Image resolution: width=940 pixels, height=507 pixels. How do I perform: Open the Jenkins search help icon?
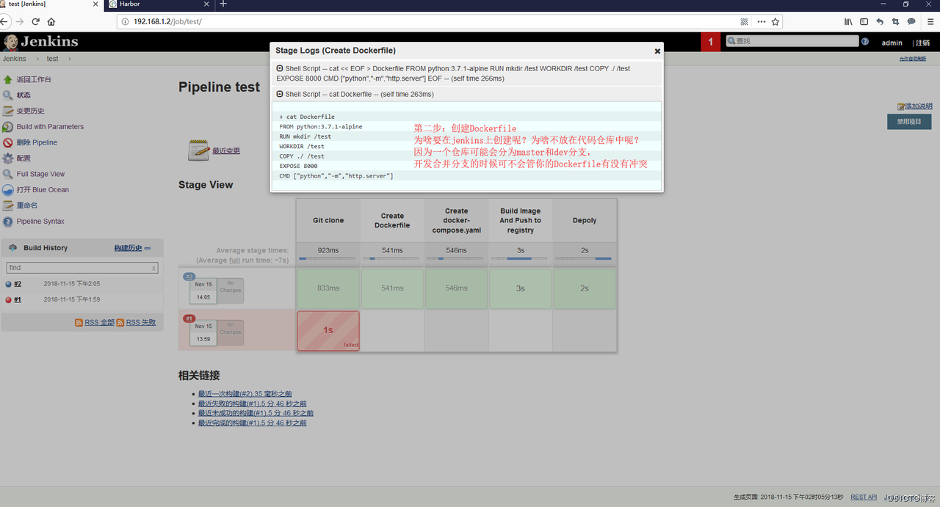pyautogui.click(x=865, y=42)
